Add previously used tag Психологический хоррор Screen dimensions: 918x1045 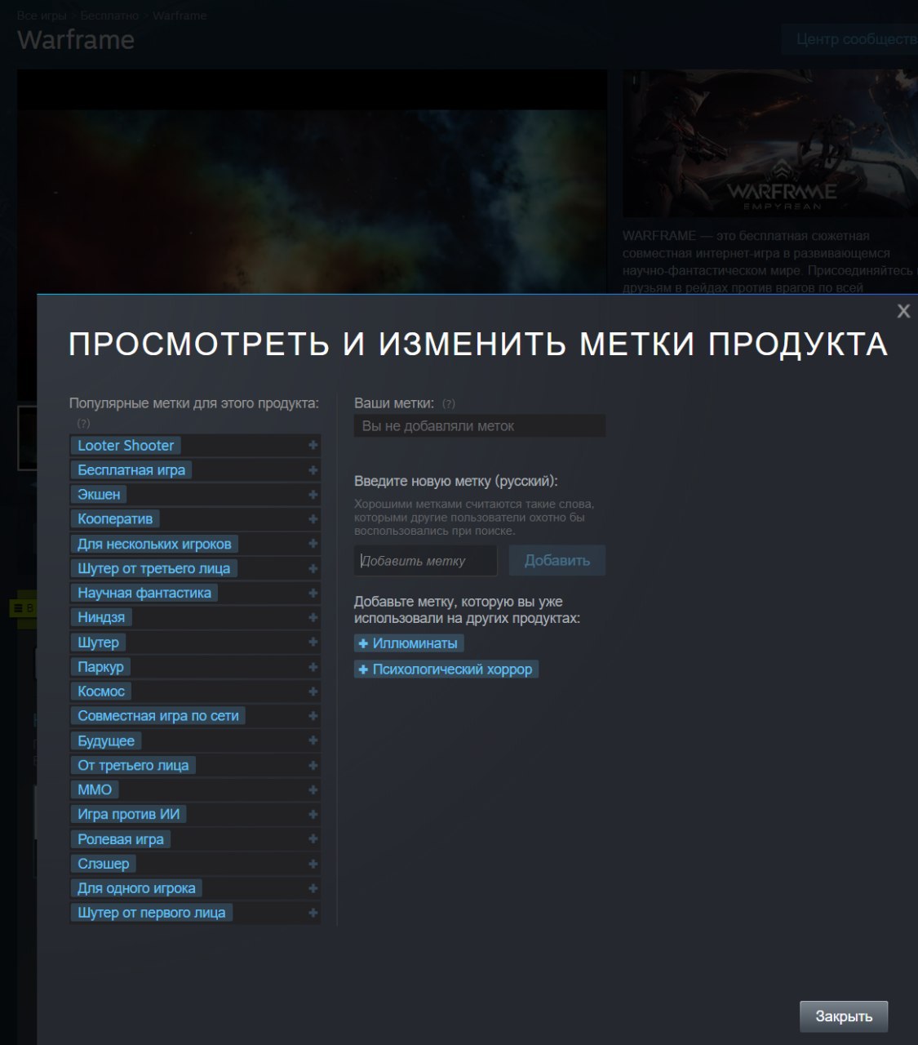click(446, 669)
